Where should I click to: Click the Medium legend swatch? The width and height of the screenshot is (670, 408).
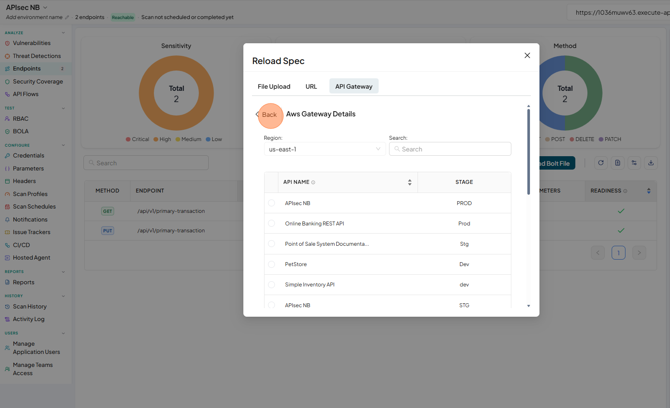click(178, 139)
